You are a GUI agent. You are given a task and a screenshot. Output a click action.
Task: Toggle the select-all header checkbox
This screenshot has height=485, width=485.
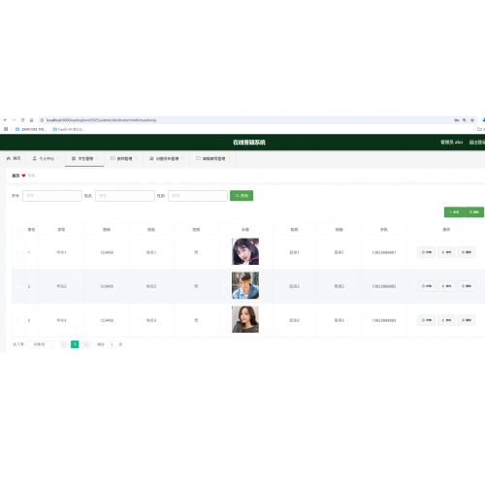(x=18, y=230)
